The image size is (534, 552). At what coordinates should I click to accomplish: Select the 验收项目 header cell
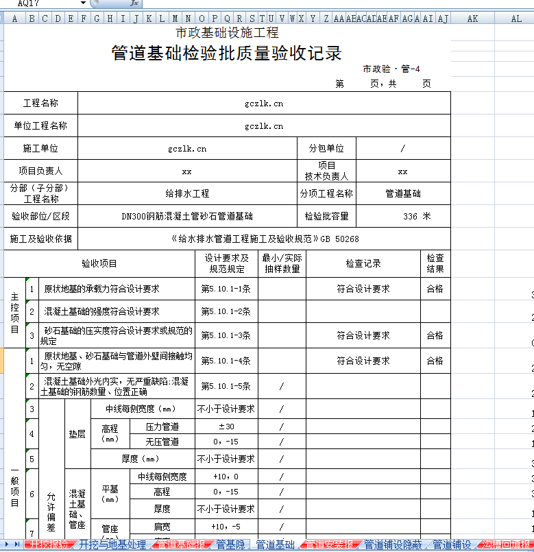click(x=99, y=264)
